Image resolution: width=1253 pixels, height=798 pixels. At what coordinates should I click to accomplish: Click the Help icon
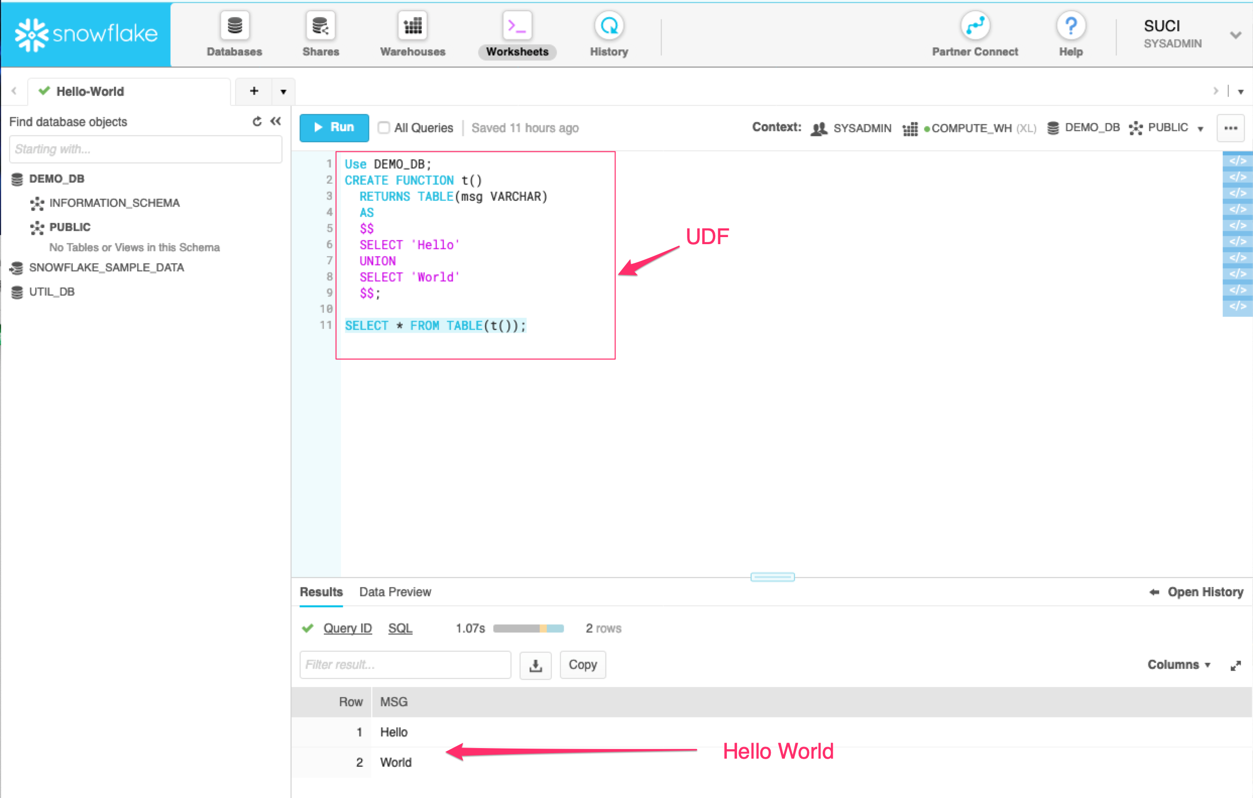1071,24
